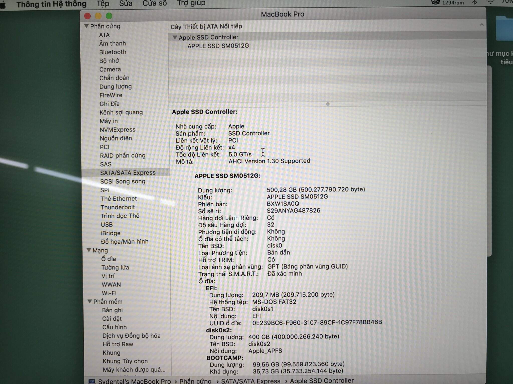The height and width of the screenshot is (384, 513).
Task: Select SCSI Song song in the sidebar
Action: [x=123, y=181]
